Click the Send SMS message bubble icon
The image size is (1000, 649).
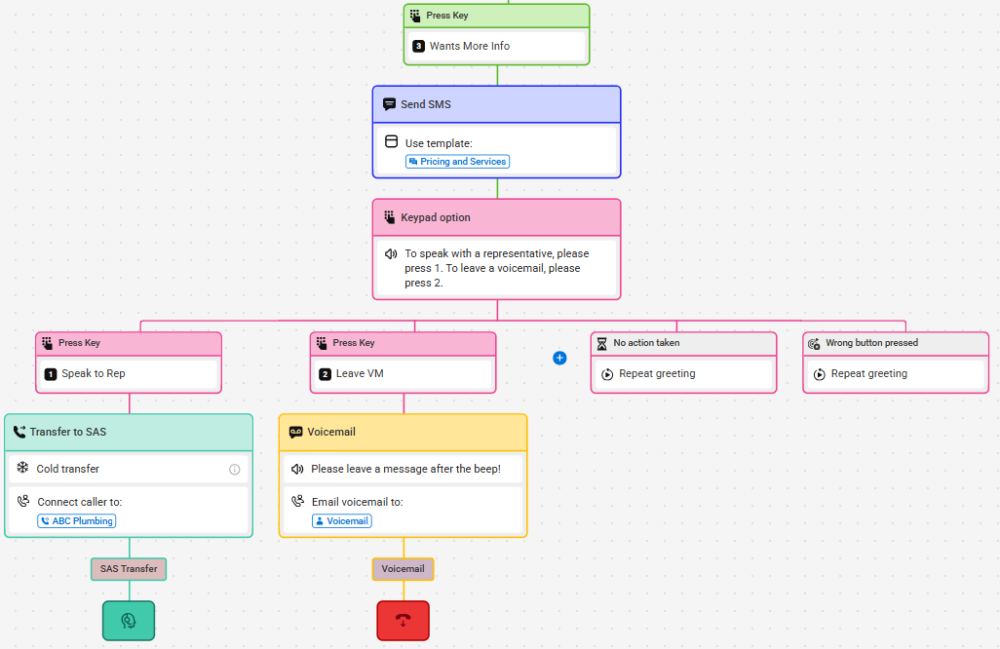(x=389, y=104)
